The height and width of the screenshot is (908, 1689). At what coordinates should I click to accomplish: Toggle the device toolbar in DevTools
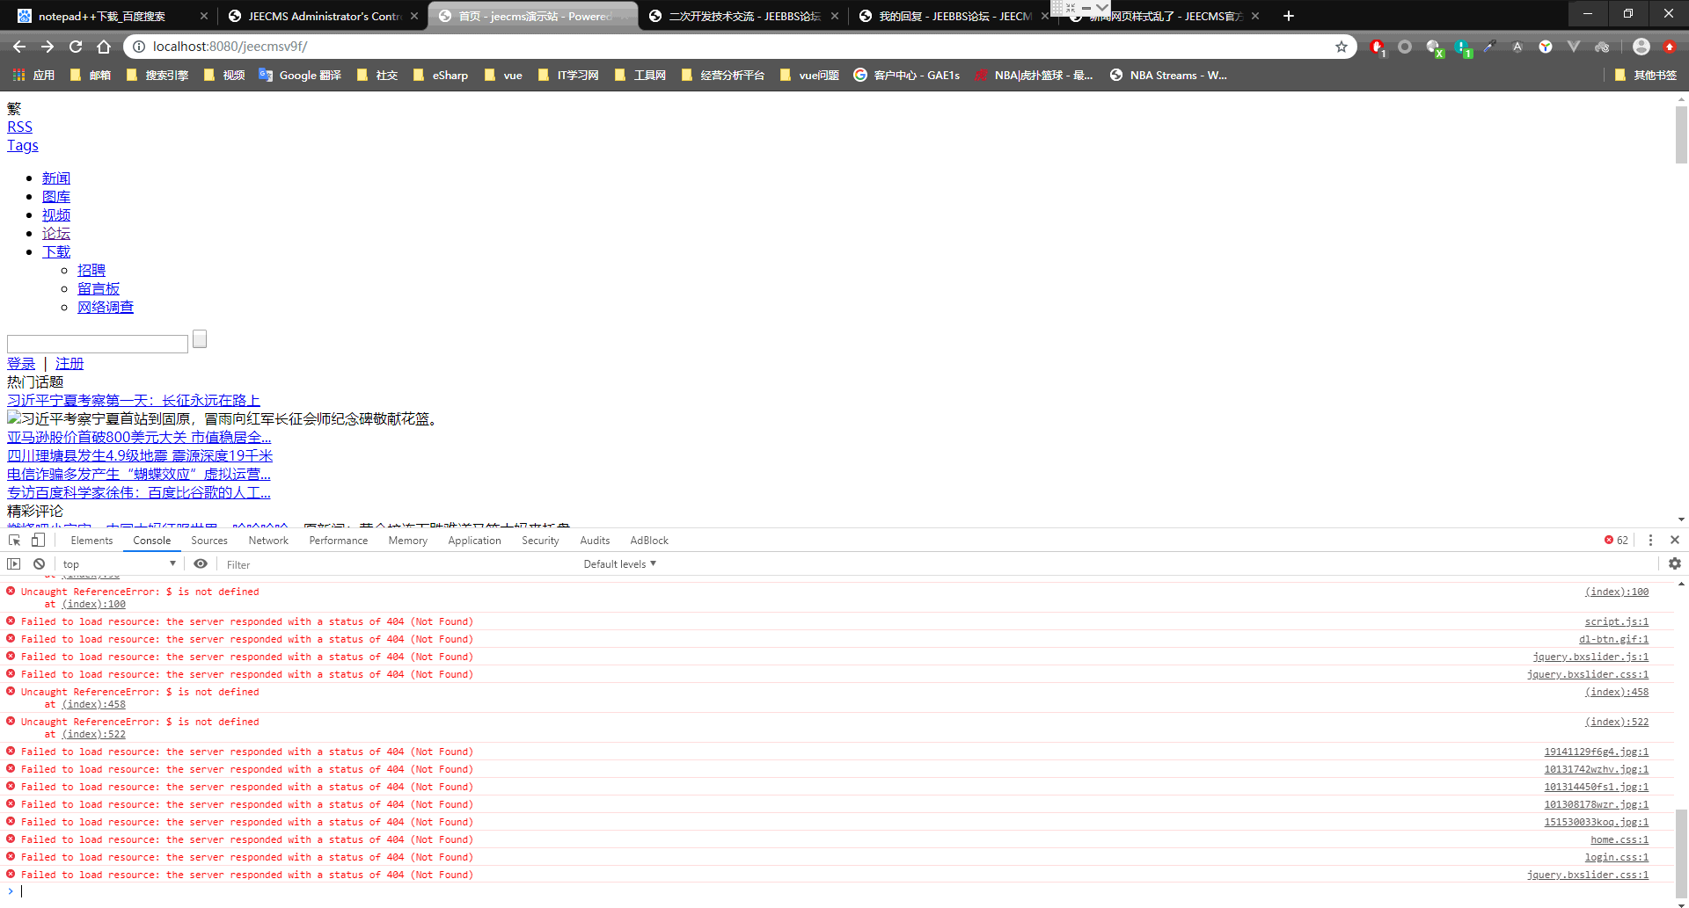[x=38, y=541]
